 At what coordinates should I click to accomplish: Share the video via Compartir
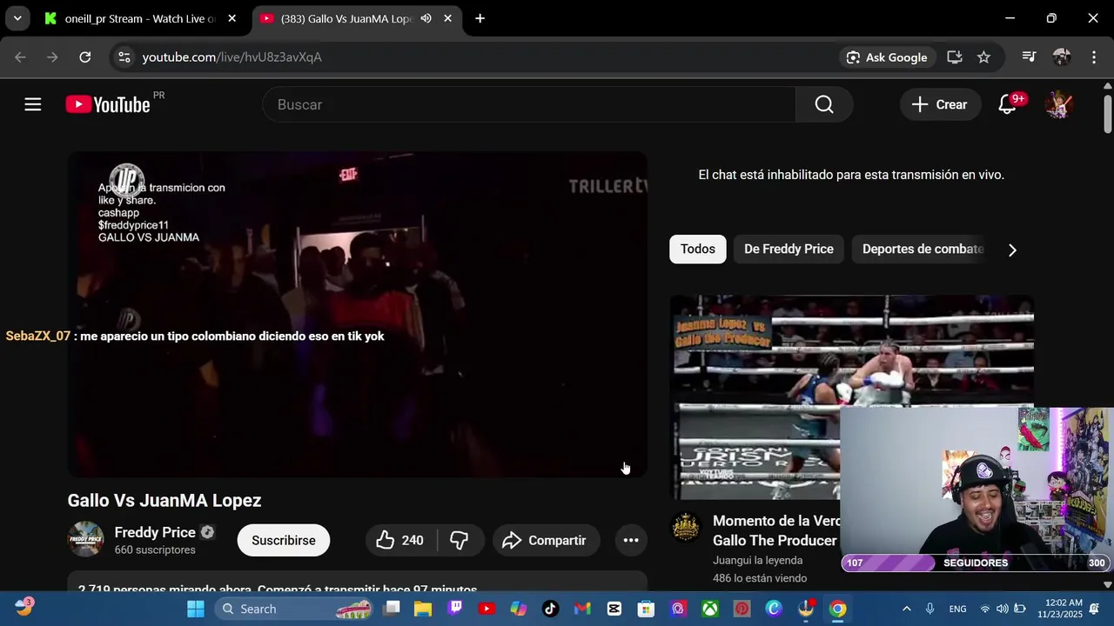pos(546,540)
